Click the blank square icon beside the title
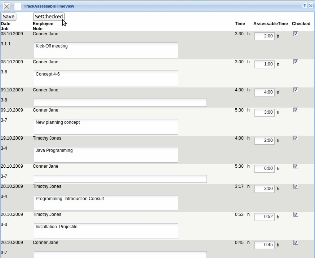Image resolution: width=315 pixels, height=258 pixels. pyautogui.click(x=18, y=6)
